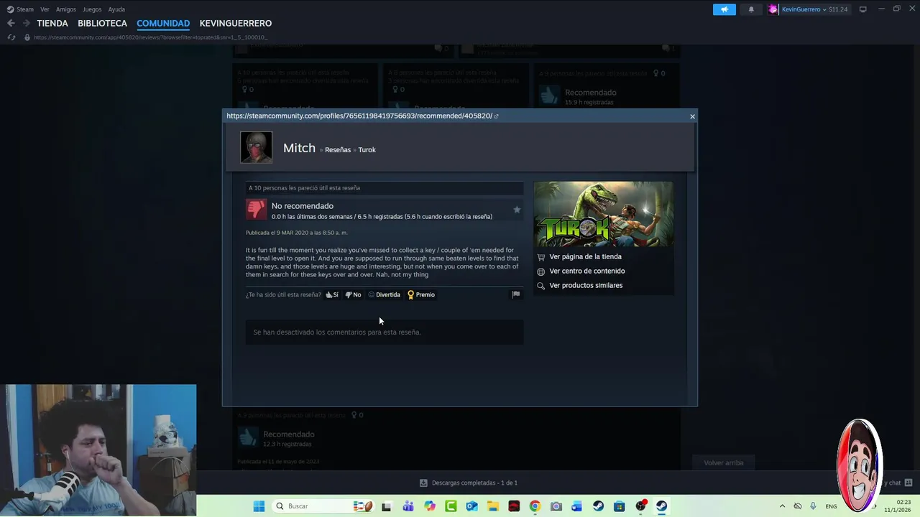Open the notifications bell
Image resolution: width=920 pixels, height=517 pixels.
pos(751,9)
